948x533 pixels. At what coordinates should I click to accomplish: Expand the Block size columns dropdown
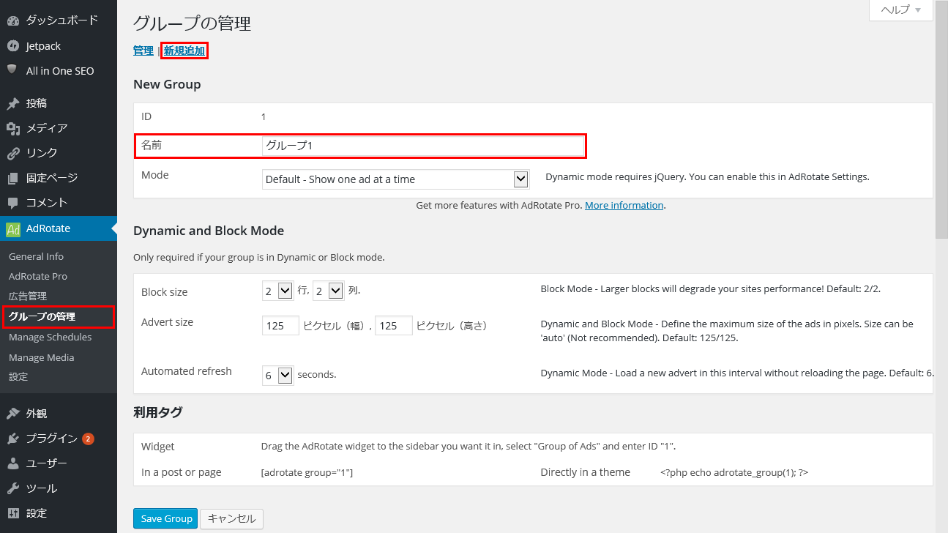coord(328,291)
